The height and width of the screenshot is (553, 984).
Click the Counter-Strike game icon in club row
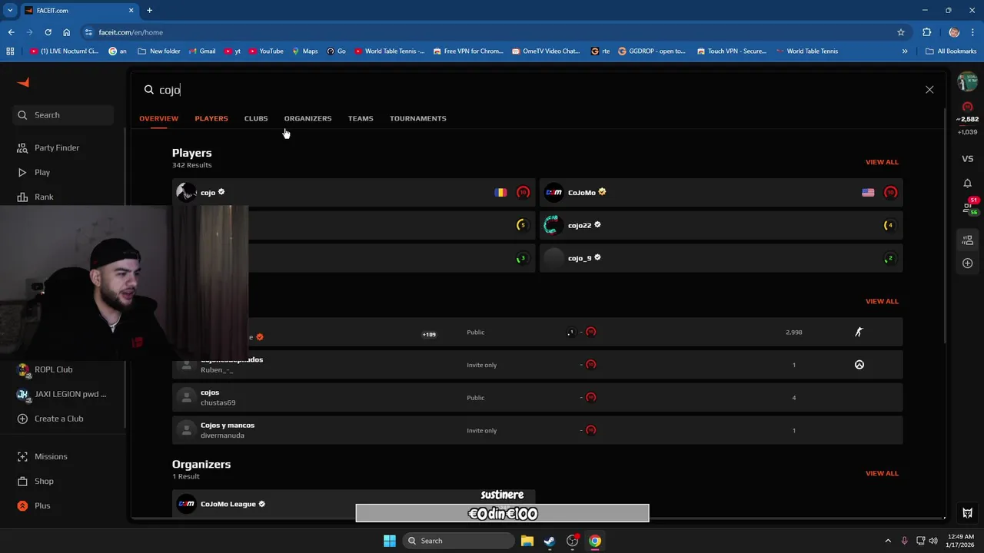(x=859, y=332)
